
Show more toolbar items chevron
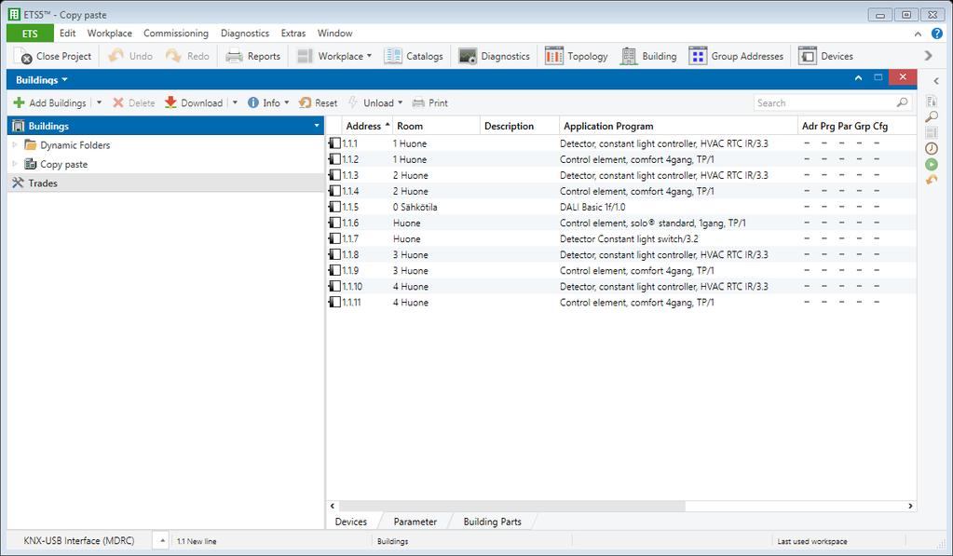(928, 56)
